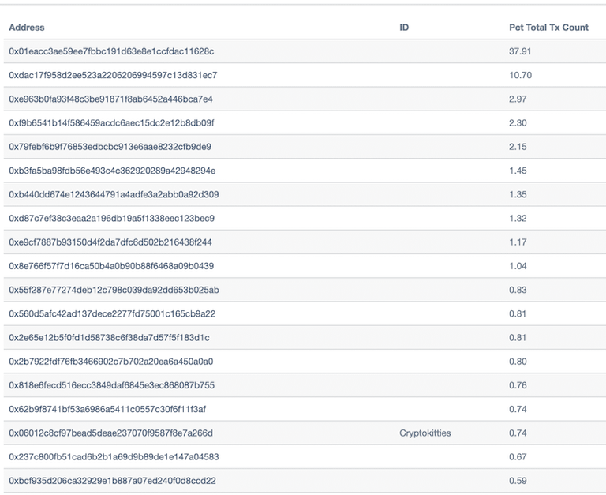
Task: Open address starting with 0x55f287e77274deb1
Action: 114,290
